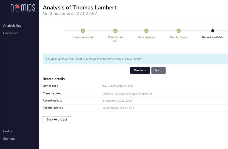The height and width of the screenshot is (149, 228).
Task: Sign out of the application
Action: coord(9,139)
